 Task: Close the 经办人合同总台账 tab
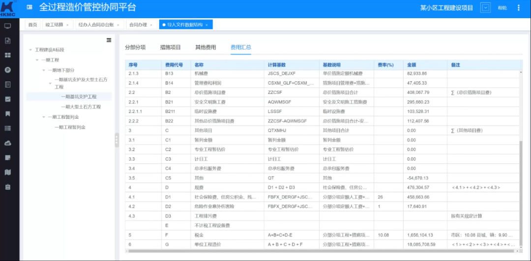118,25
